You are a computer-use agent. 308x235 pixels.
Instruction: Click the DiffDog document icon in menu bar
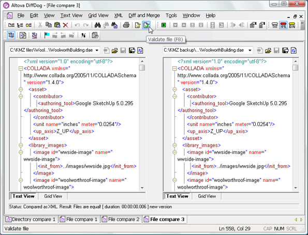coord(9,15)
